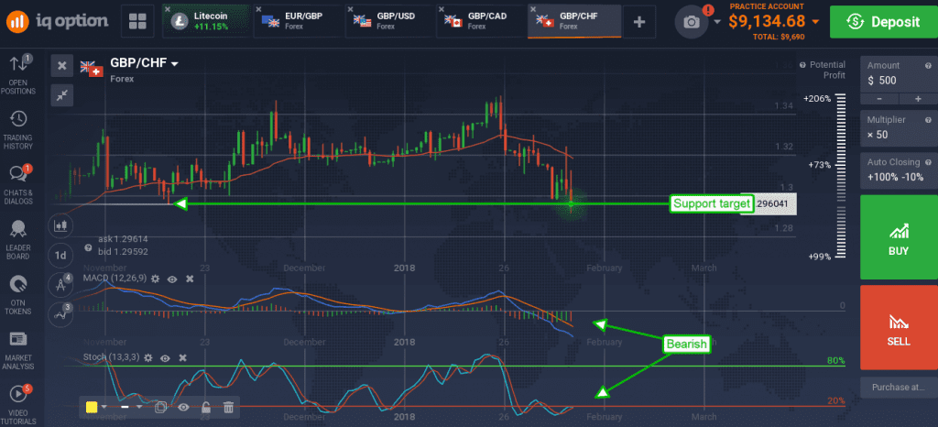Open the Leader Board
938x427 pixels.
coord(18,240)
